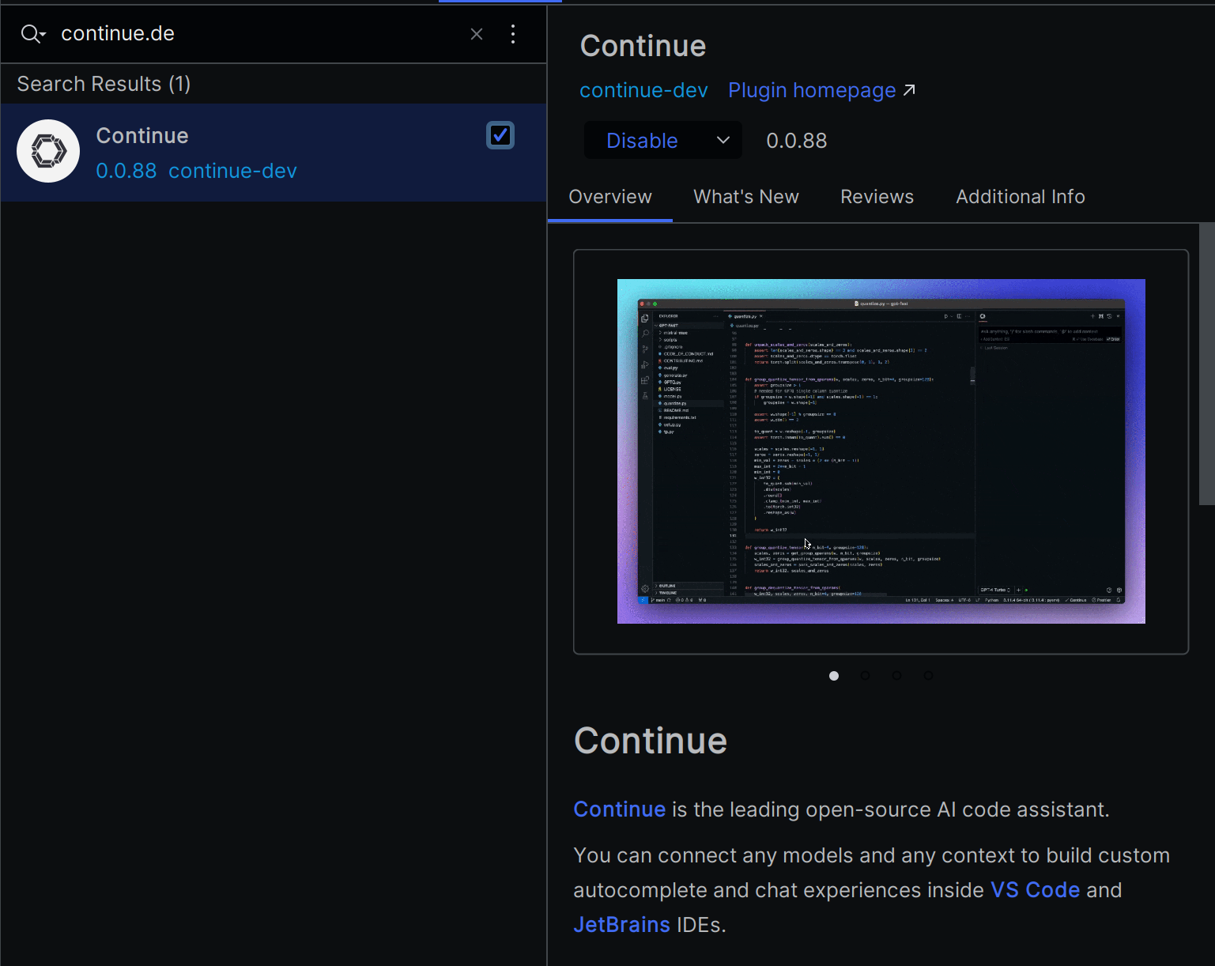Click inside the continue.de search field
The height and width of the screenshot is (966, 1215).
237,33
